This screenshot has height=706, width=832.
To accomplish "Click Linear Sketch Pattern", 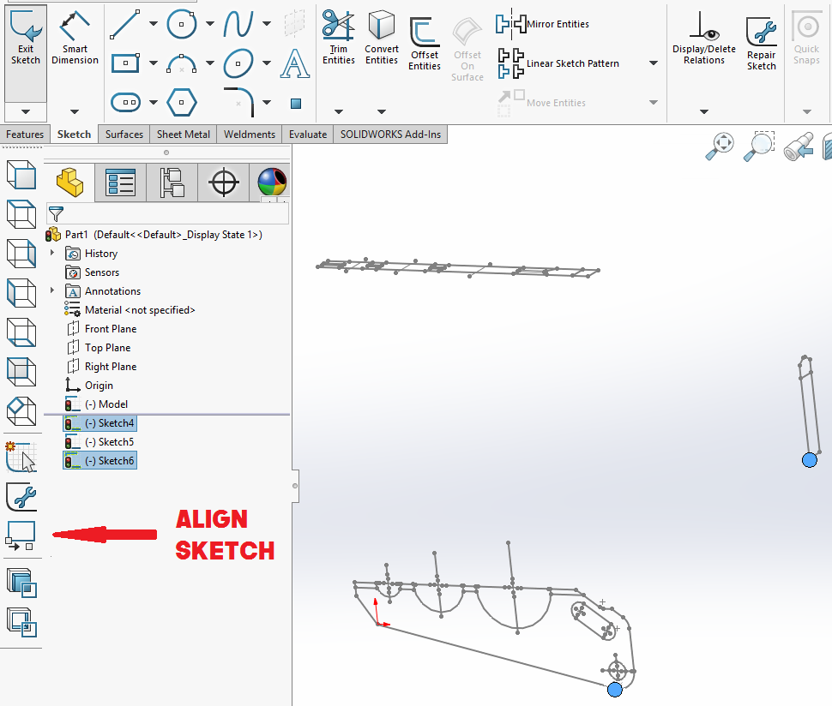I will [558, 63].
